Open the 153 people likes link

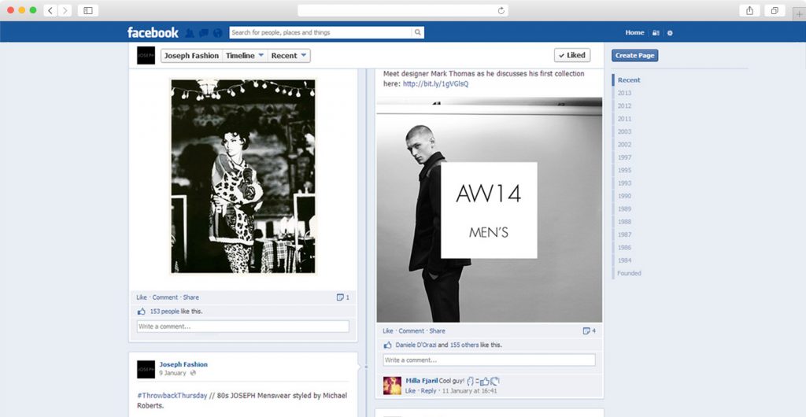click(x=165, y=312)
